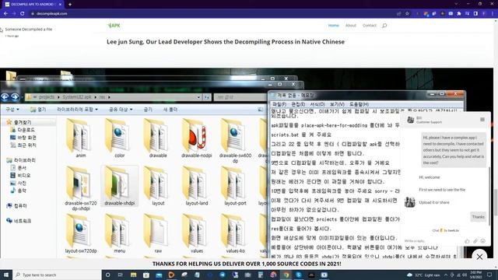Image resolution: width=498 pixels, height=280 pixels.
Task: Open the color folder in Explorer
Action: [119, 138]
